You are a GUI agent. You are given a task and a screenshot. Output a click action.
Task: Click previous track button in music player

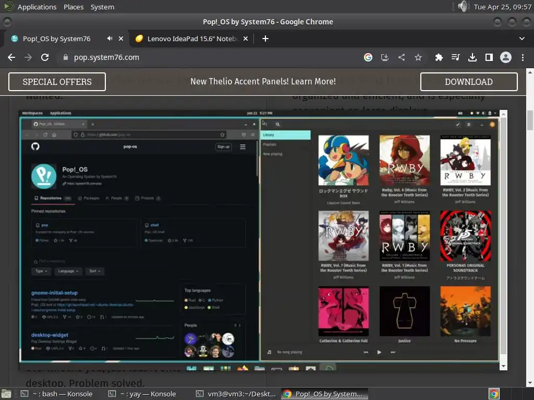coord(366,352)
